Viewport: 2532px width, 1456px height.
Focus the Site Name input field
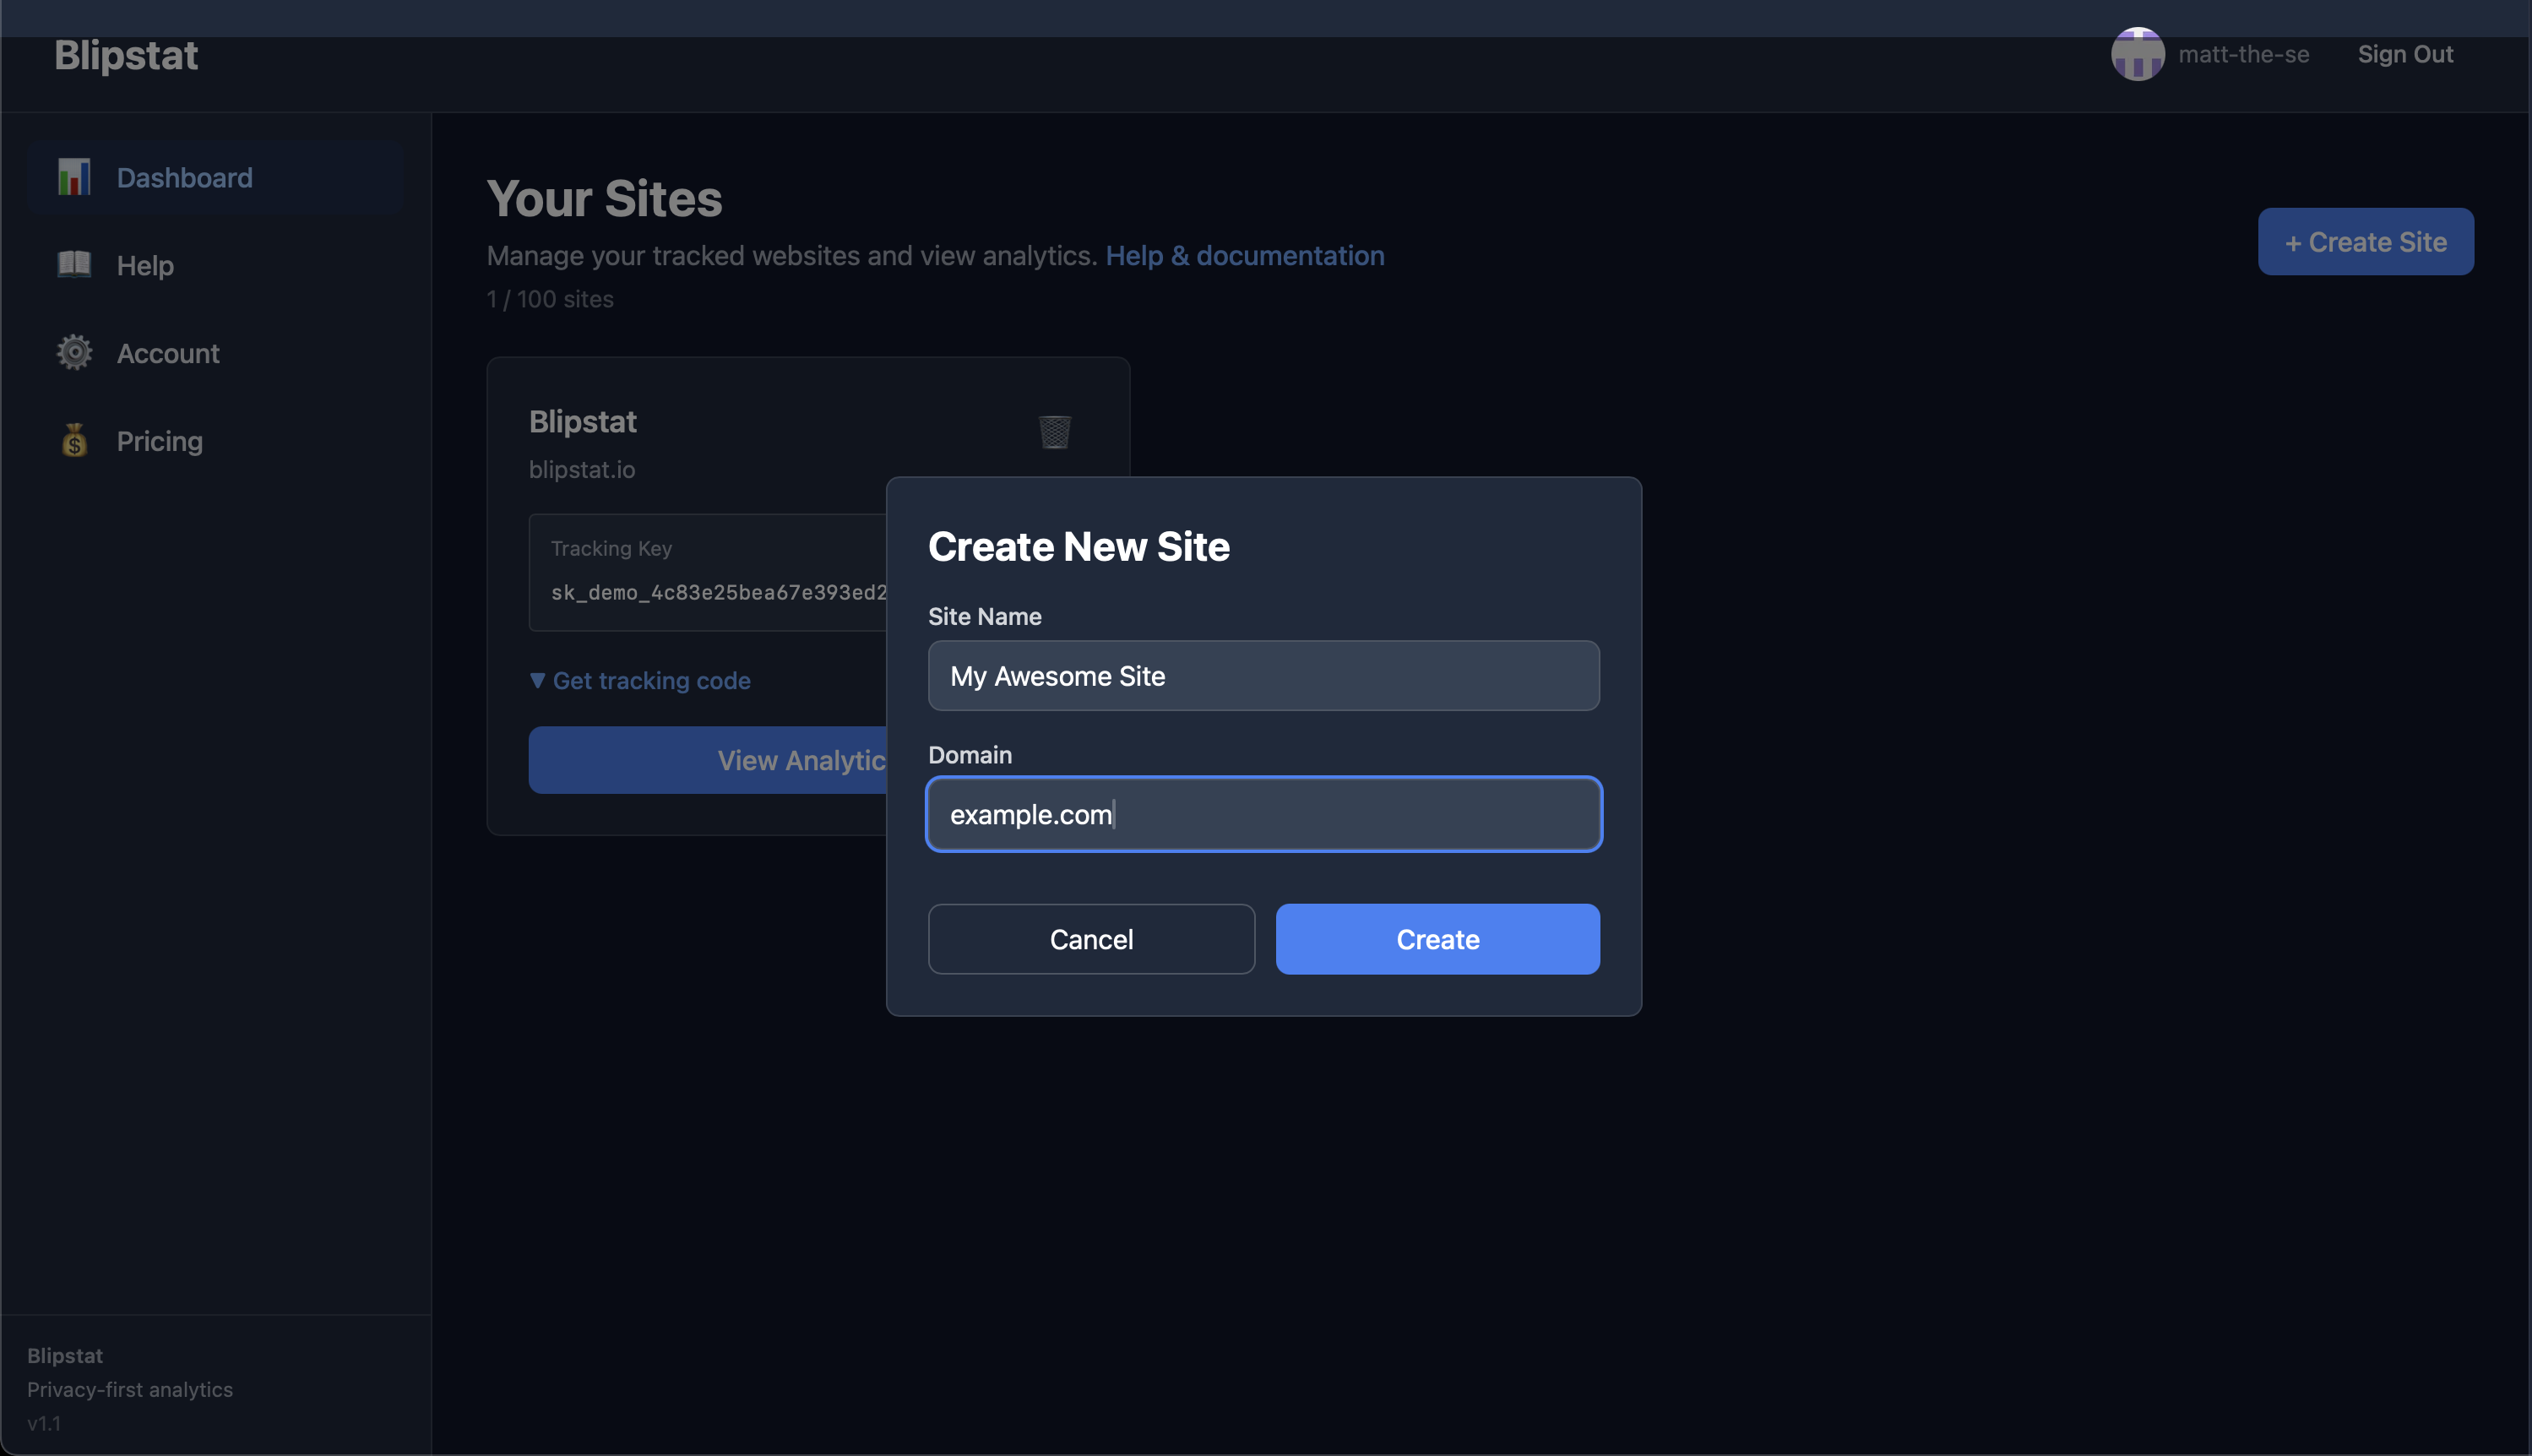(1263, 676)
